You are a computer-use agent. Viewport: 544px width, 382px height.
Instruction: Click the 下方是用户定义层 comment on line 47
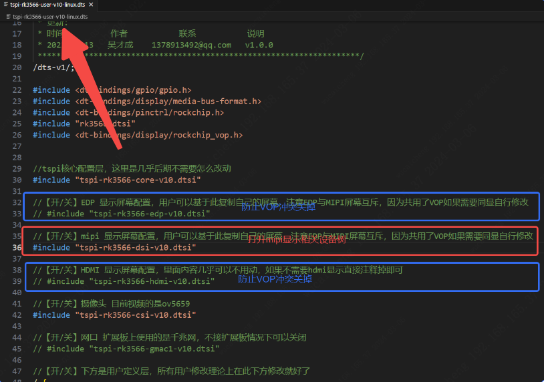pyautogui.click(x=171, y=371)
